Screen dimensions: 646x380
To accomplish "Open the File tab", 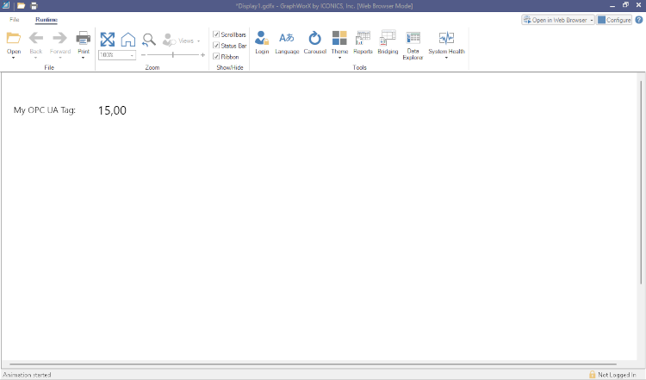I will tap(15, 19).
